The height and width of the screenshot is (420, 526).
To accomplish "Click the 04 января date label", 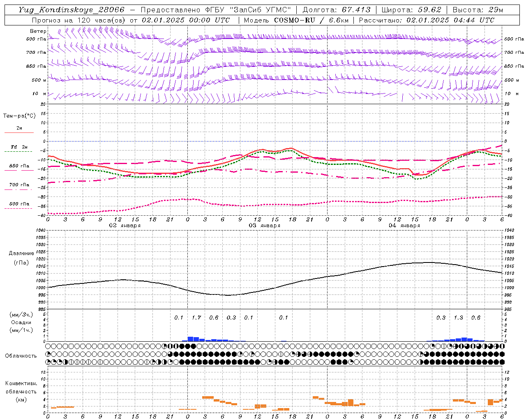I will (404, 226).
